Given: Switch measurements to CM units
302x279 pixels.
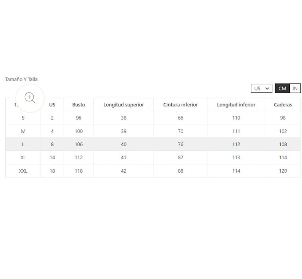Looking at the screenshot, I should pos(282,88).
